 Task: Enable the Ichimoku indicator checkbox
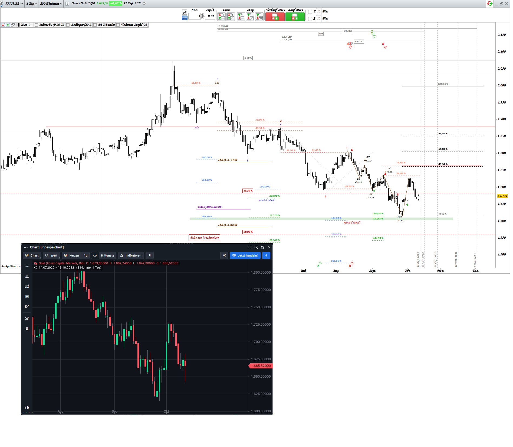pos(36,25)
